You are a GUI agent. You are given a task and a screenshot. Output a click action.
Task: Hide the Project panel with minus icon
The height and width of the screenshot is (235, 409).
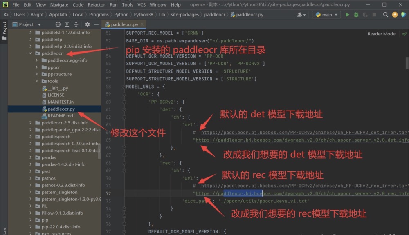[96, 24]
